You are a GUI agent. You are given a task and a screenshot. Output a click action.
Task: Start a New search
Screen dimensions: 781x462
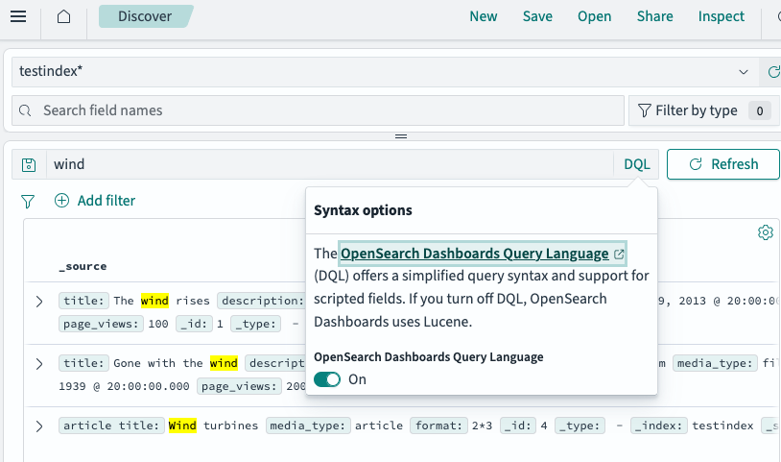point(484,16)
